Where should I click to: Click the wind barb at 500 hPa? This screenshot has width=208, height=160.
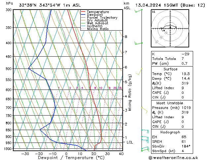[139, 71]
